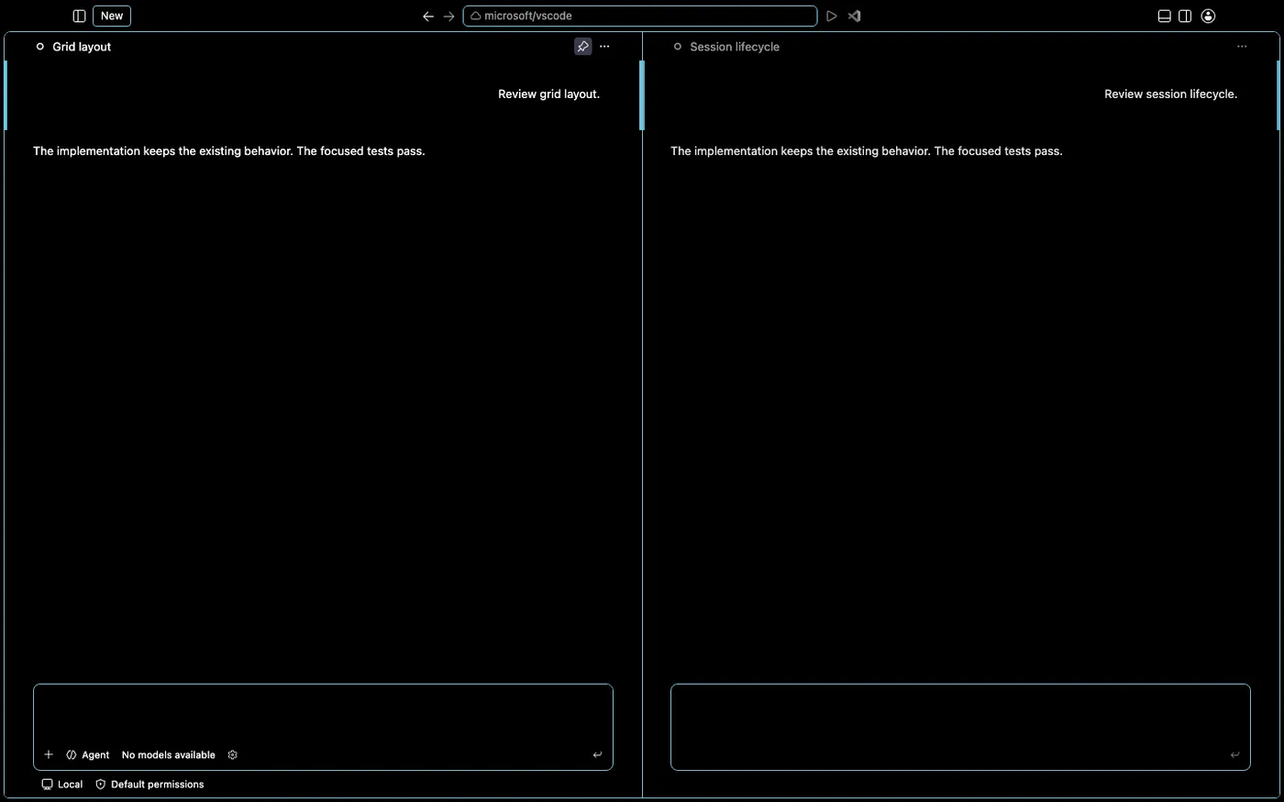
Task: Open the chat tools settings gear
Action: (x=232, y=755)
